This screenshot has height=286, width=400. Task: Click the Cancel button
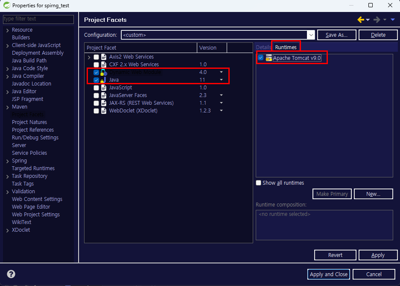pyautogui.click(x=374, y=274)
